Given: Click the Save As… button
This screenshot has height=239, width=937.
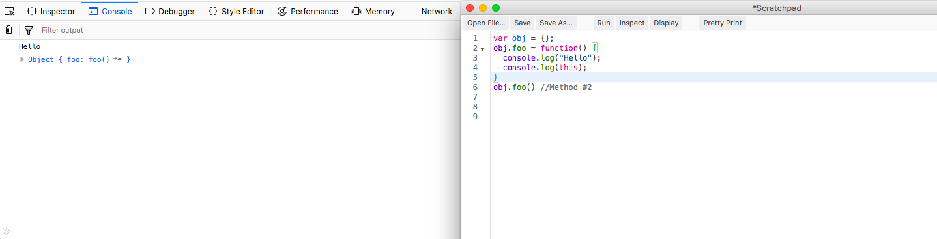Looking at the screenshot, I should click(x=556, y=23).
